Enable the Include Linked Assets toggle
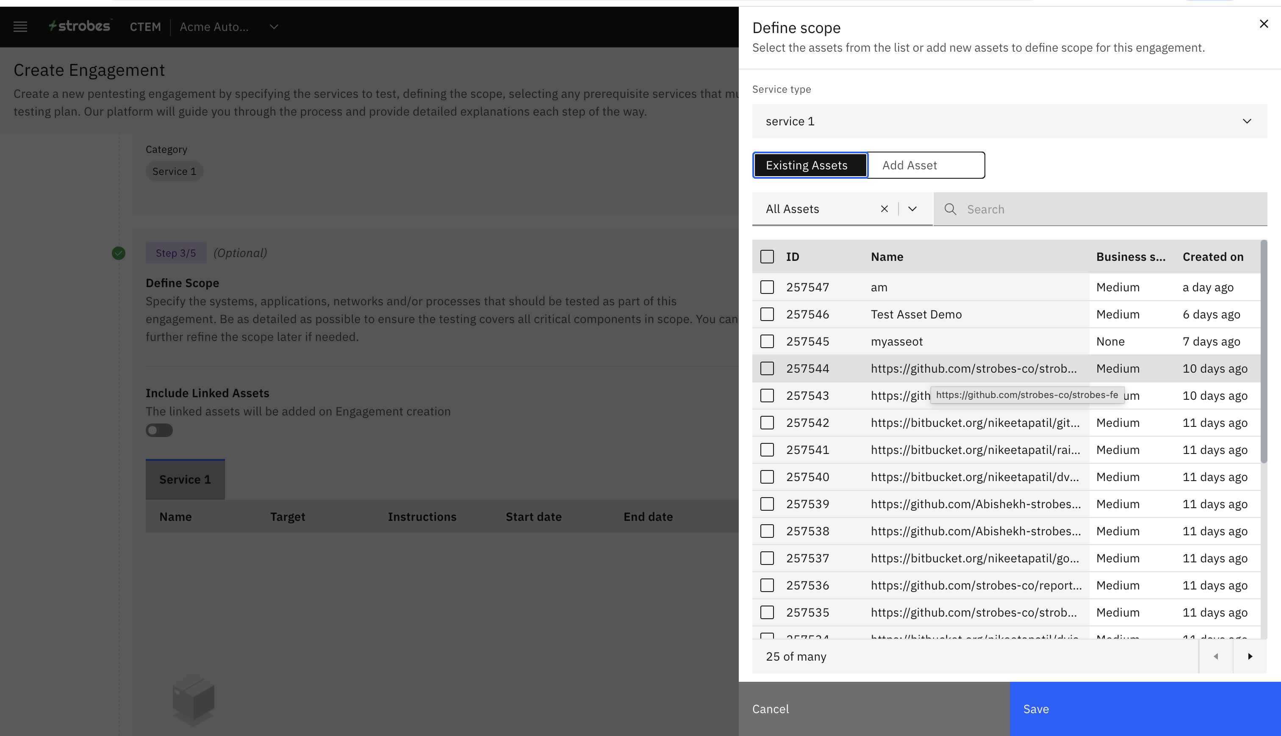The height and width of the screenshot is (736, 1281). point(159,430)
